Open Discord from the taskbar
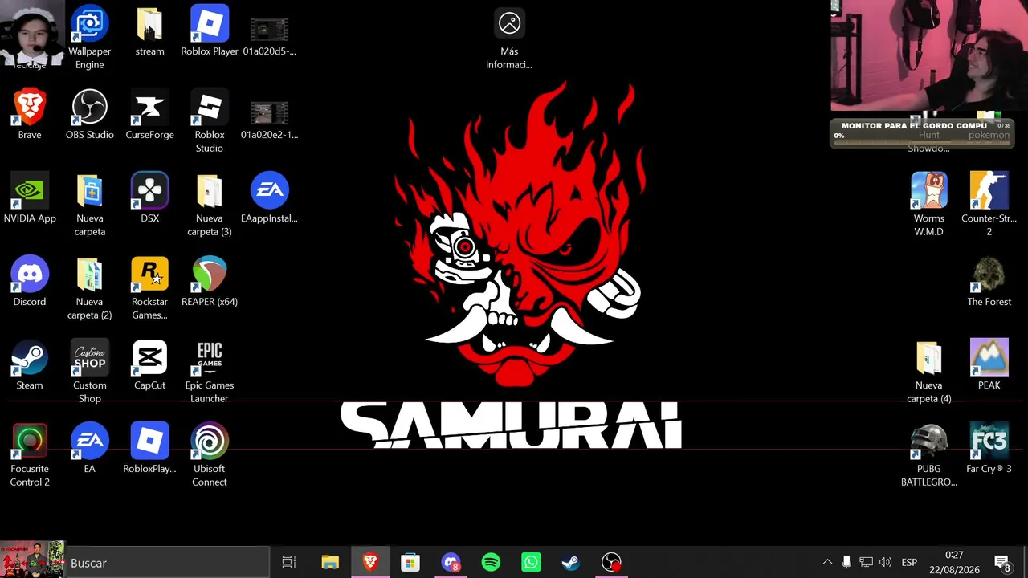 point(451,563)
